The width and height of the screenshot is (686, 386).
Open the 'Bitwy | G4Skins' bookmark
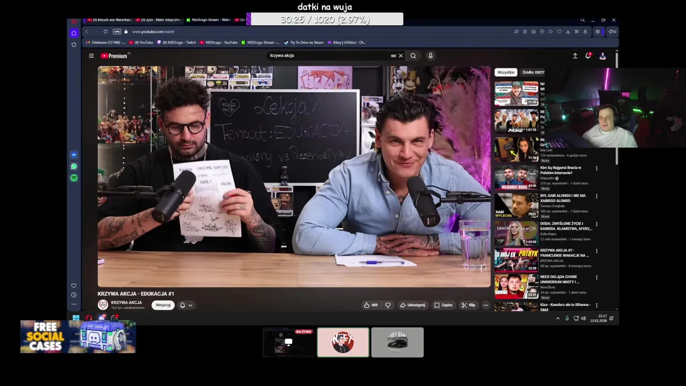pos(346,42)
